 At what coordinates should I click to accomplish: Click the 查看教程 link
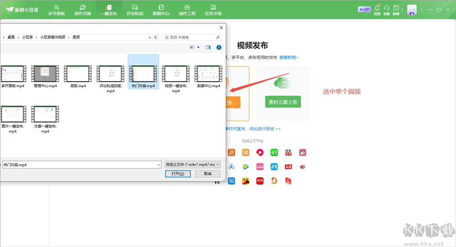pyautogui.click(x=289, y=57)
